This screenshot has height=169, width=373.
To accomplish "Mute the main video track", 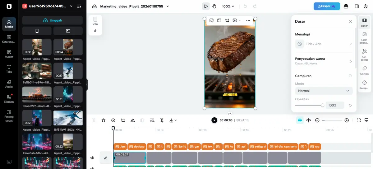I will (92, 158).
